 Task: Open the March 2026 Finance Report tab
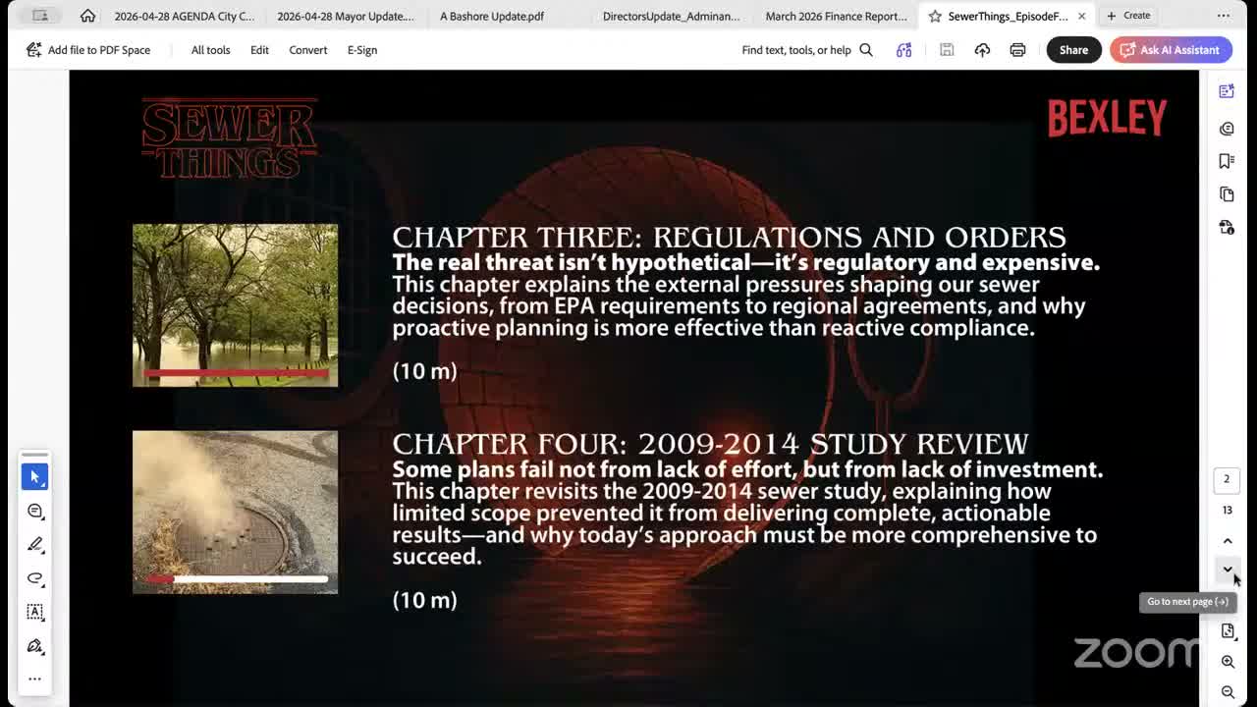[836, 16]
